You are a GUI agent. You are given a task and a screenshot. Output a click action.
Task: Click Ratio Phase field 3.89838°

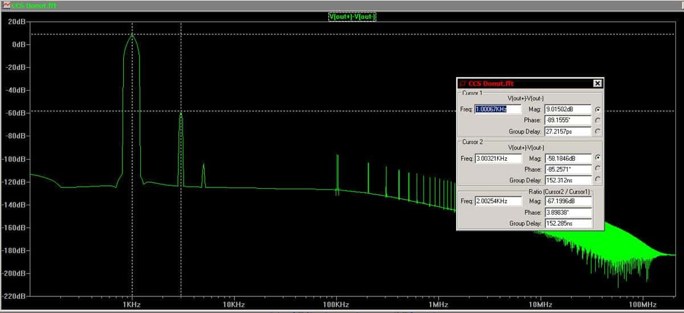pyautogui.click(x=568, y=212)
